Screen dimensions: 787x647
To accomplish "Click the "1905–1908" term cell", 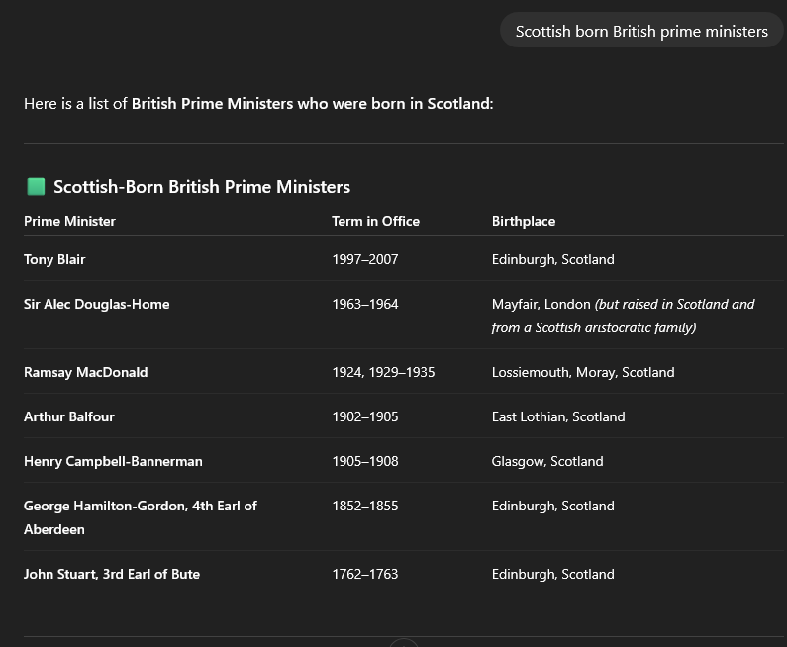I will pos(365,461).
